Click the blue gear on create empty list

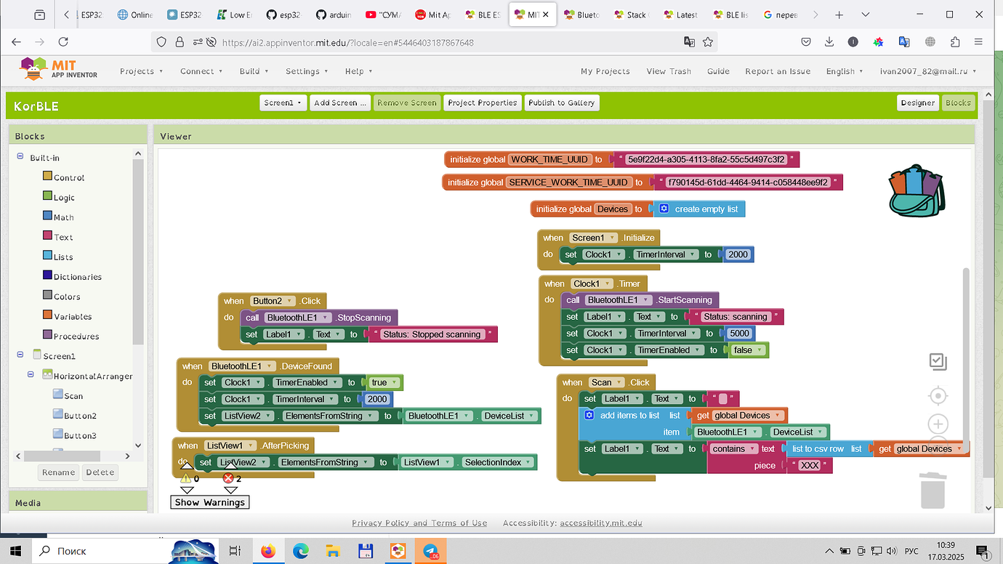point(664,209)
